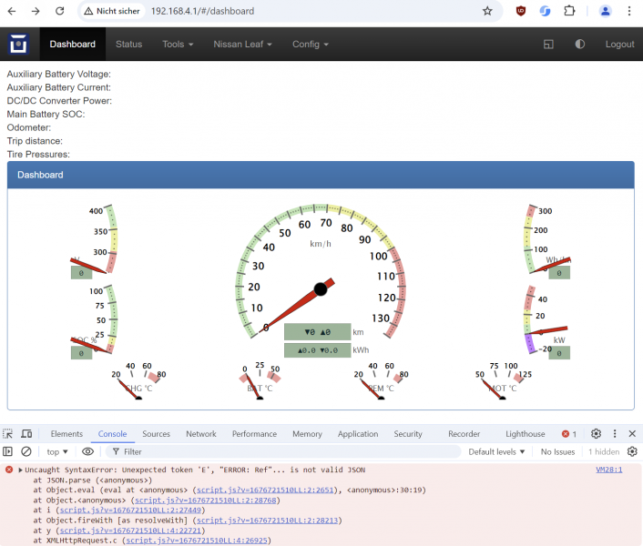
Task: Click the Logout link
Action: (619, 45)
